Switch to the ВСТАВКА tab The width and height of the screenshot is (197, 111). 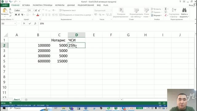coord(26,5)
